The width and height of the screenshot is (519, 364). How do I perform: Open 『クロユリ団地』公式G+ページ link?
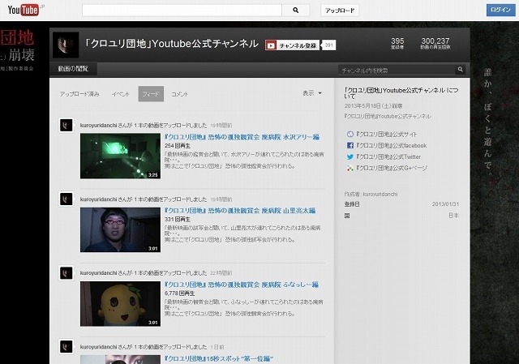point(392,168)
